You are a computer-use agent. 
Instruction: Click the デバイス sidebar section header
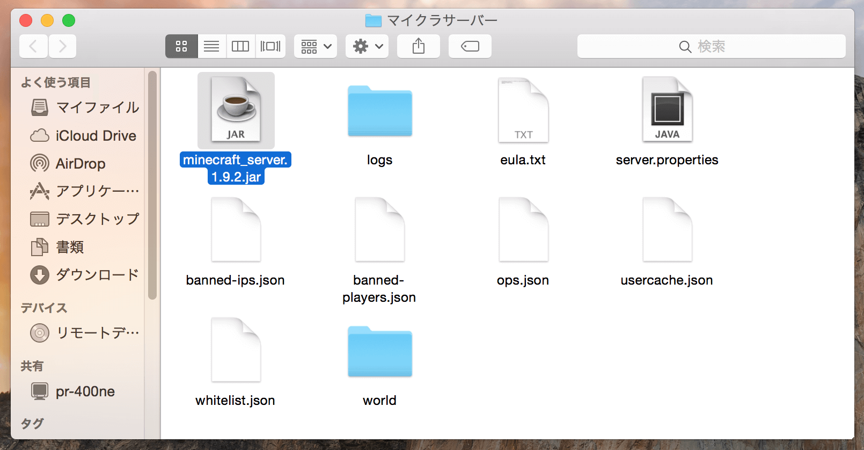tap(44, 308)
